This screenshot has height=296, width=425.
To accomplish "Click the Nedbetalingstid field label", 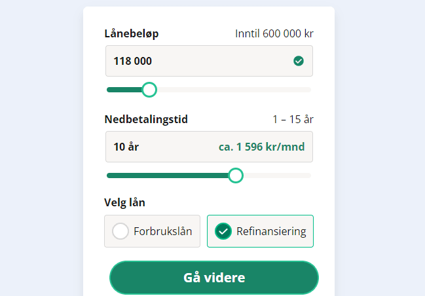I will pos(146,119).
